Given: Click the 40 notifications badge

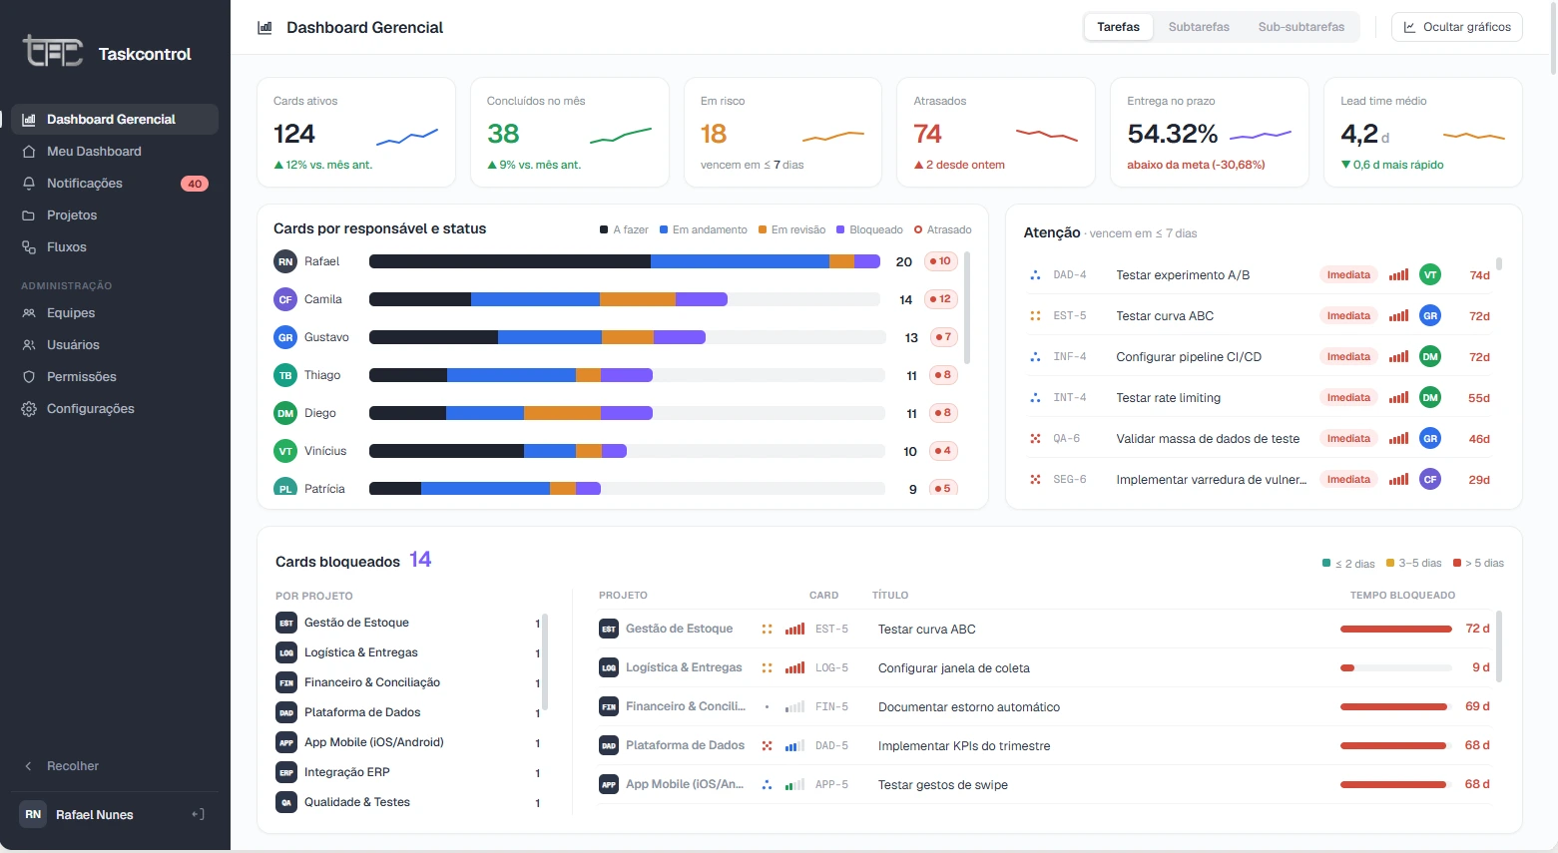Looking at the screenshot, I should pyautogui.click(x=195, y=184).
